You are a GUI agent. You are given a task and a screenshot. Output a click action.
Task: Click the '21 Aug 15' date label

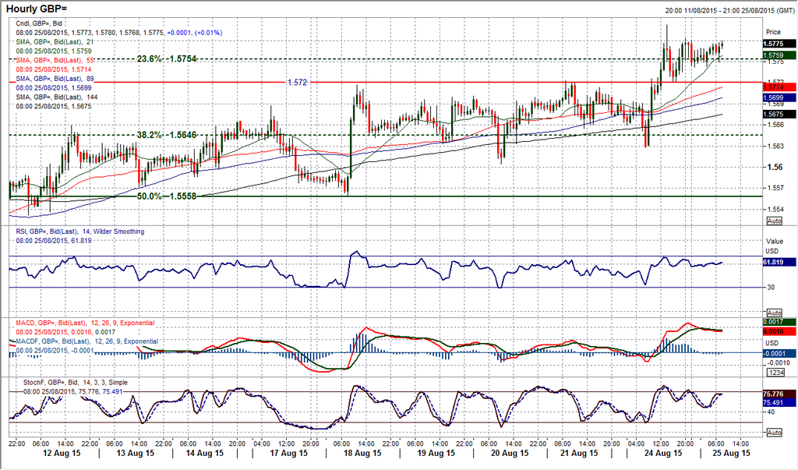579,453
